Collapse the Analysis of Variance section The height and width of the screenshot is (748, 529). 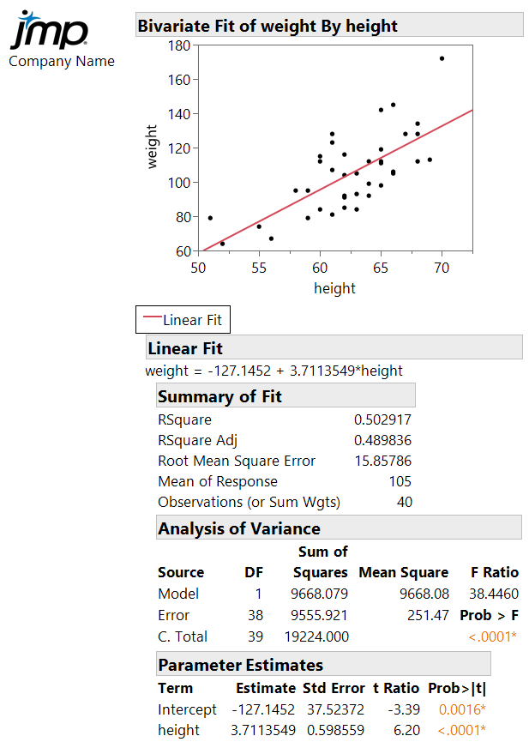(238, 528)
